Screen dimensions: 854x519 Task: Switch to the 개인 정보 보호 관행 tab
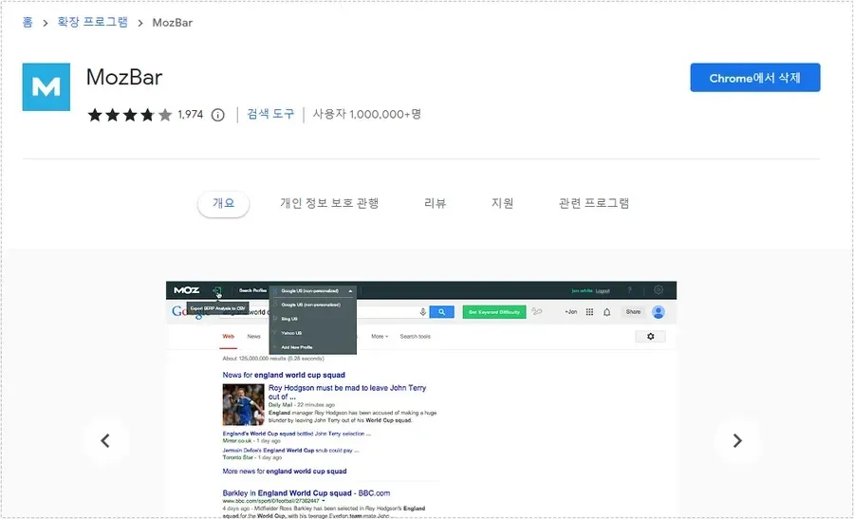tap(329, 204)
